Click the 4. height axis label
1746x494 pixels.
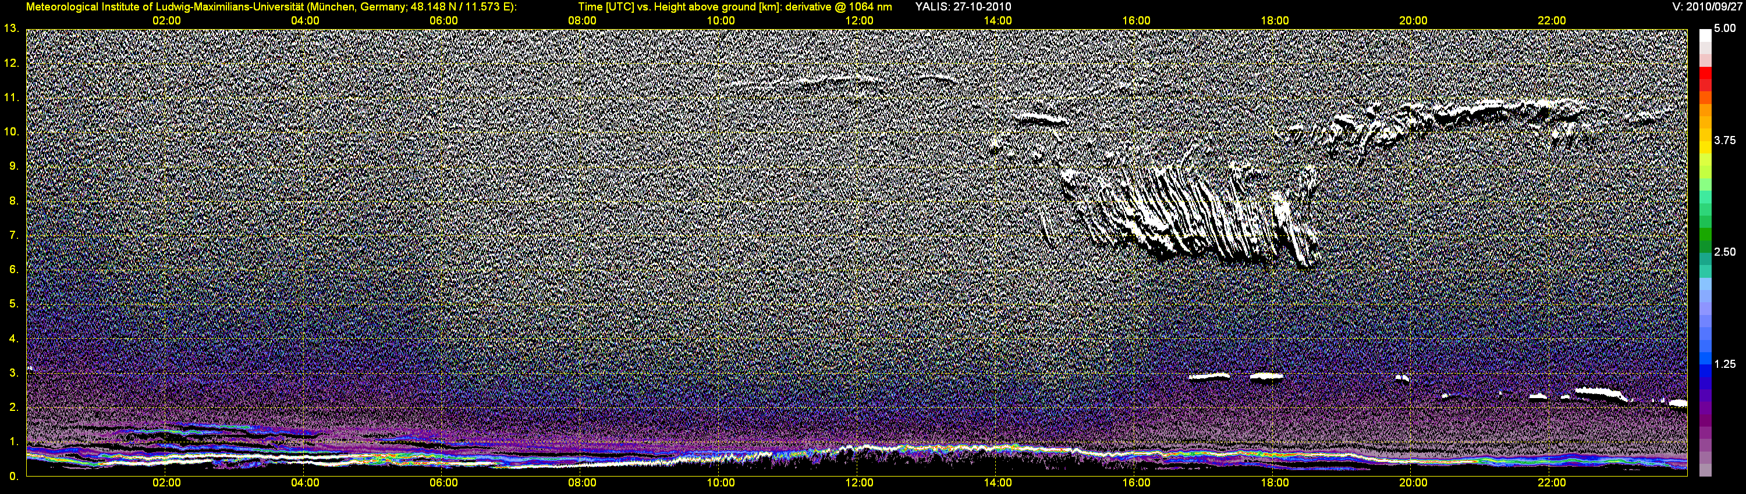click(x=13, y=338)
